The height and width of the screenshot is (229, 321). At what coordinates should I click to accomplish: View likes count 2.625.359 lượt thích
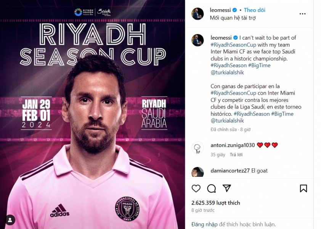[x=215, y=203]
